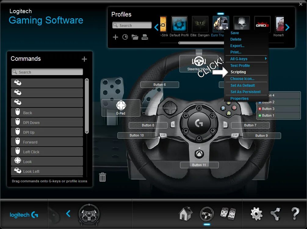The image size is (307, 229).
Task: Choose Delete from the context menu
Action: [x=236, y=39]
